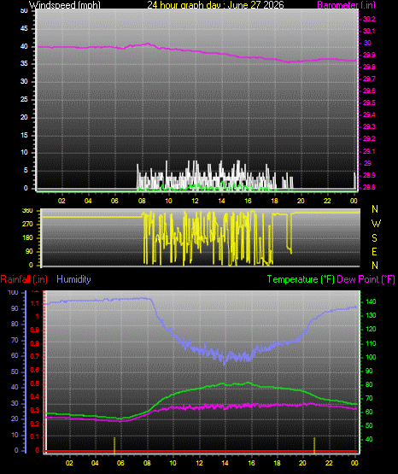Click the 180 degree direction scale value
The height and width of the screenshot is (474, 398).
(x=27, y=238)
